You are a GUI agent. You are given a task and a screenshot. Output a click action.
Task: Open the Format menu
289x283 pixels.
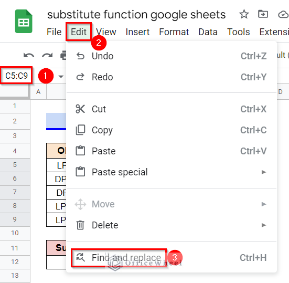point(174,32)
